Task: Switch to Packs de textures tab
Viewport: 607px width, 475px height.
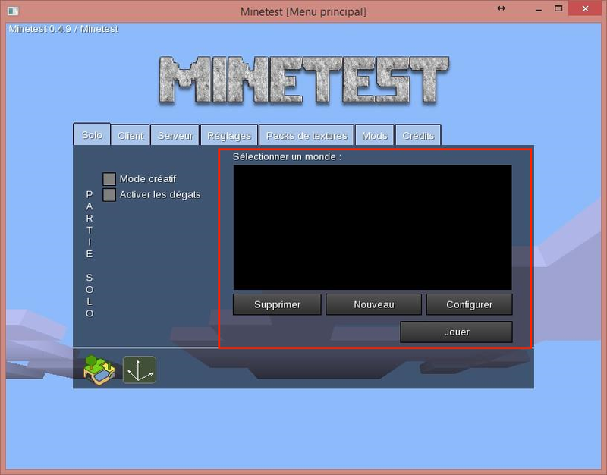Action: (x=307, y=136)
